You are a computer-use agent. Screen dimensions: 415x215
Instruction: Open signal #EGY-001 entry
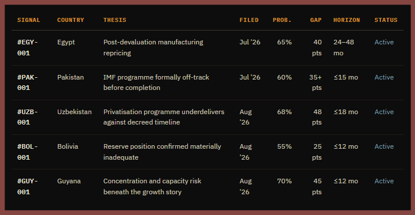28,48
